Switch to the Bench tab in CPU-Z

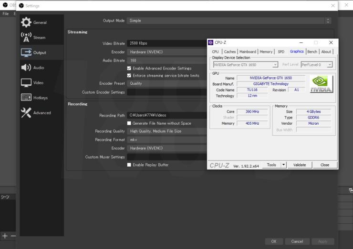coord(312,52)
